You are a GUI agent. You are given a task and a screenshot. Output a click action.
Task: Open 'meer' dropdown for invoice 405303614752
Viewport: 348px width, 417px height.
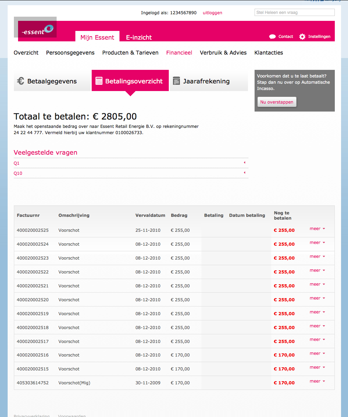point(317,381)
